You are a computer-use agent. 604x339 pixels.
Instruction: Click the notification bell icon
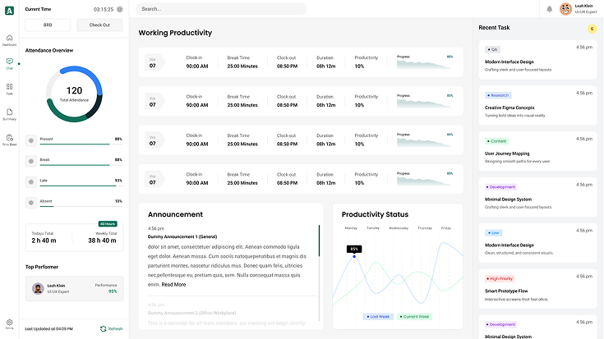pyautogui.click(x=549, y=9)
